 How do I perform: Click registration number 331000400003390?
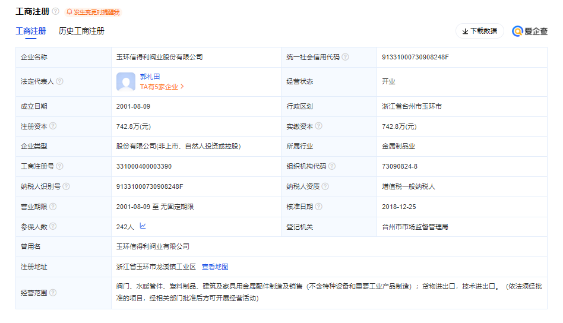(x=144, y=166)
